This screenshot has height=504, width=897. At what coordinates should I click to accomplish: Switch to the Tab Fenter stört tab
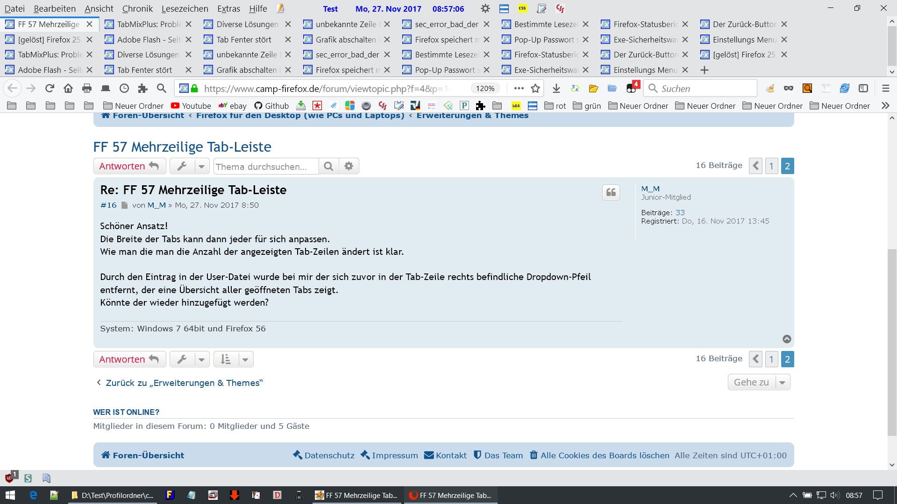[x=244, y=40]
